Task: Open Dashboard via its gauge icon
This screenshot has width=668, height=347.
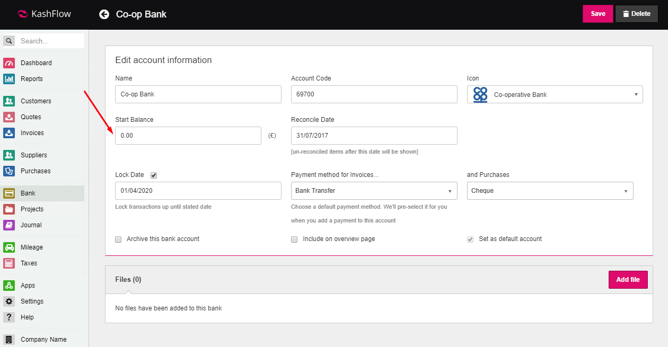Action: [x=9, y=63]
